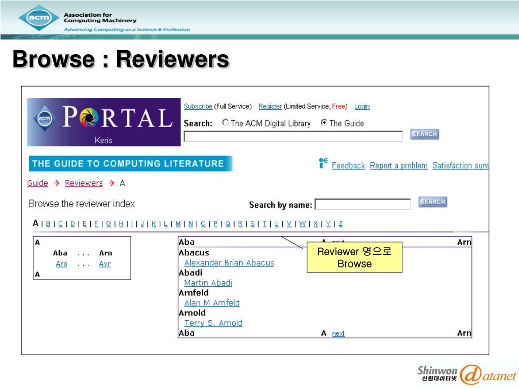The width and height of the screenshot is (519, 389).
Task: Jump to letter J in index
Action: point(142,224)
